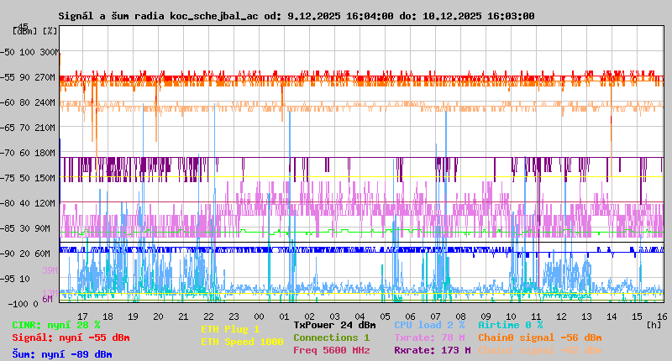Click the ETH Speed 1000 label
The height and width of the screenshot is (361, 672).
click(x=242, y=342)
